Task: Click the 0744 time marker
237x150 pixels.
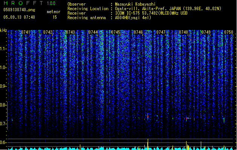Action: coord(93,32)
